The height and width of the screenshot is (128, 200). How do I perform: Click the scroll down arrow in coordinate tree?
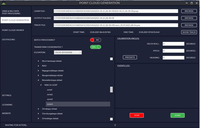(x=111, y=119)
